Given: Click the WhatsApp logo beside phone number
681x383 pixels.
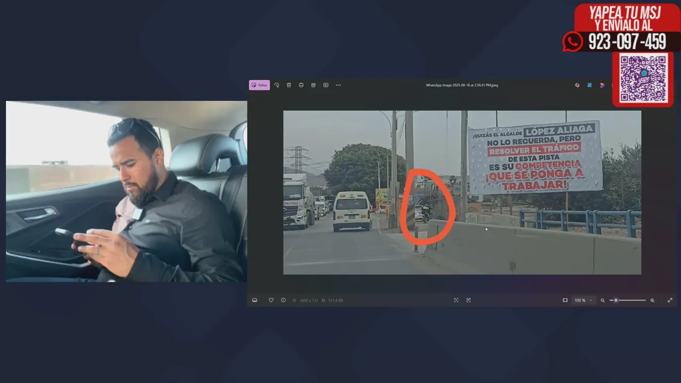Looking at the screenshot, I should click(x=573, y=41).
